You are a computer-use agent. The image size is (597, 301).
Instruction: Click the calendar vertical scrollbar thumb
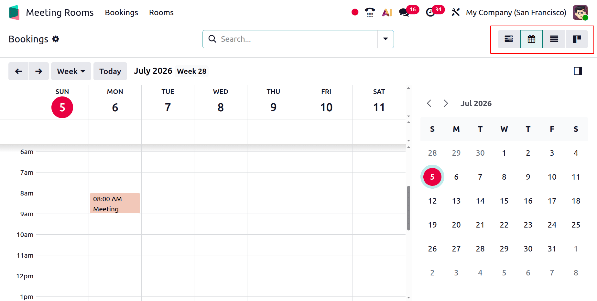coord(408,208)
